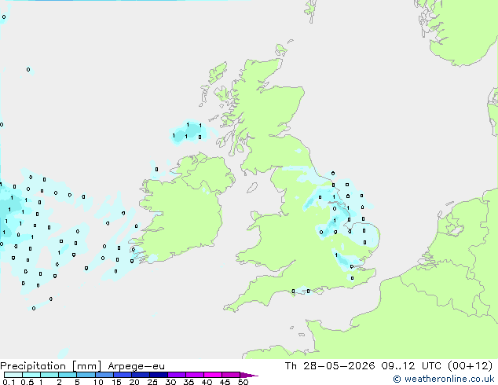Select the legend swatch between 35 and 40
The height and width of the screenshot is (385, 498).
[x=195, y=375]
